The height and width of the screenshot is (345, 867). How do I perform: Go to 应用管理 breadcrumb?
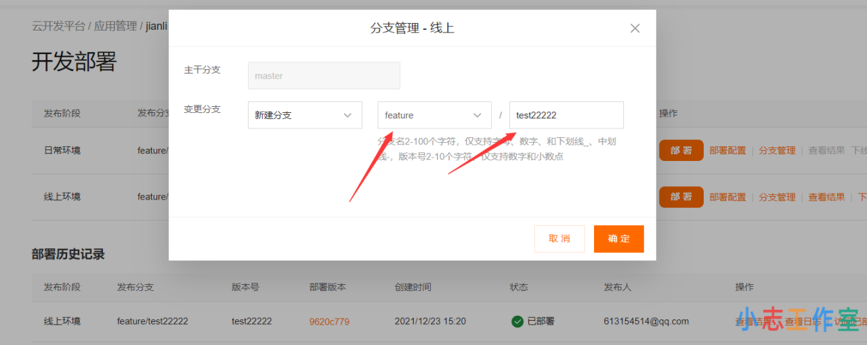(x=116, y=26)
